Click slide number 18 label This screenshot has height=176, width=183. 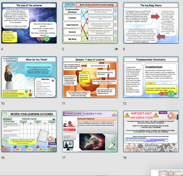[x=125, y=158]
